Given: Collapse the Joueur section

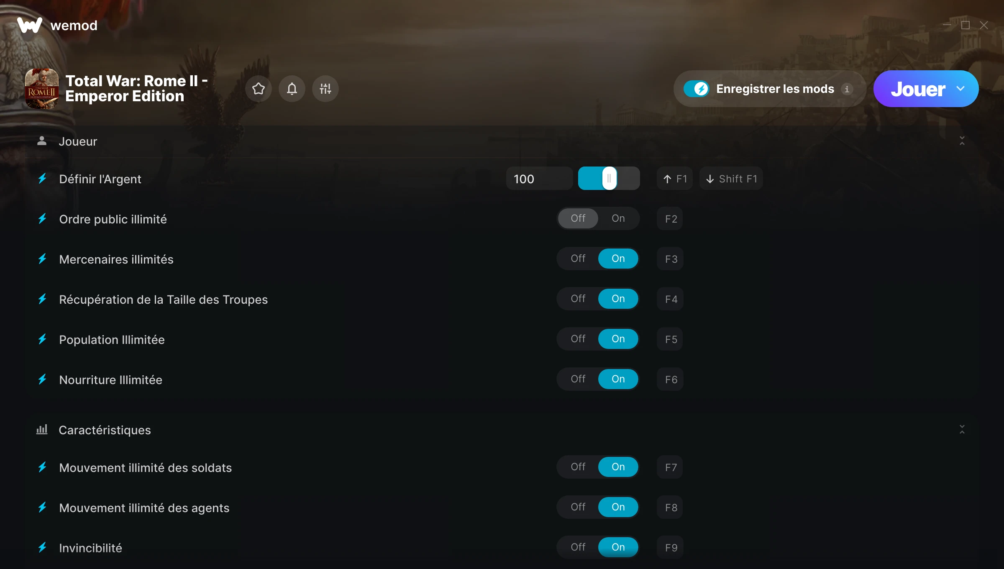Looking at the screenshot, I should coord(962,141).
